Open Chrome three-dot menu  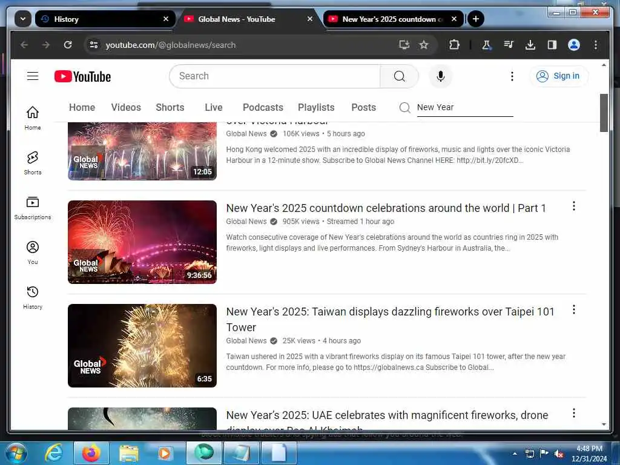point(596,45)
